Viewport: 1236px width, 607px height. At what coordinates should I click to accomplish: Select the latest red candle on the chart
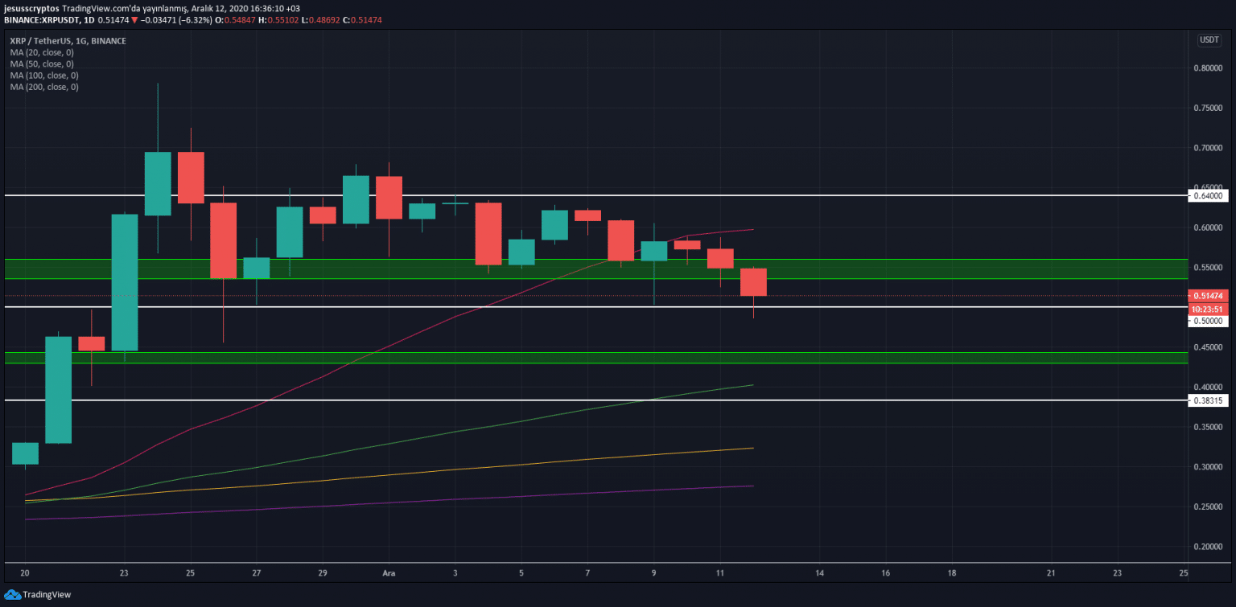click(753, 282)
